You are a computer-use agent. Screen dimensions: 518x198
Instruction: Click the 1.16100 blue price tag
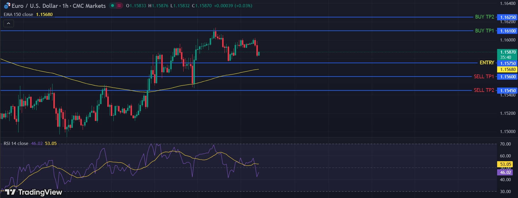[x=508, y=31]
